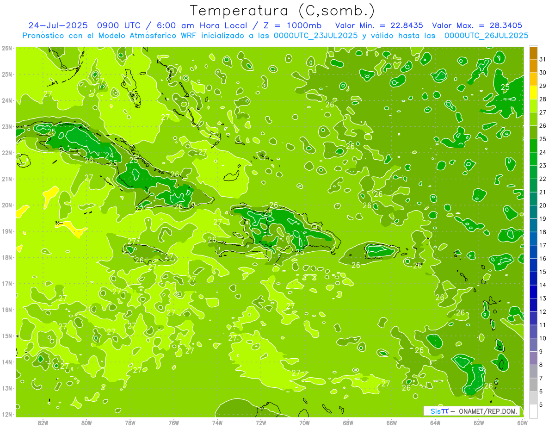Select the '70W' longitude axis label
Image resolution: width=555 pixels, height=429 pixels.
(x=304, y=423)
